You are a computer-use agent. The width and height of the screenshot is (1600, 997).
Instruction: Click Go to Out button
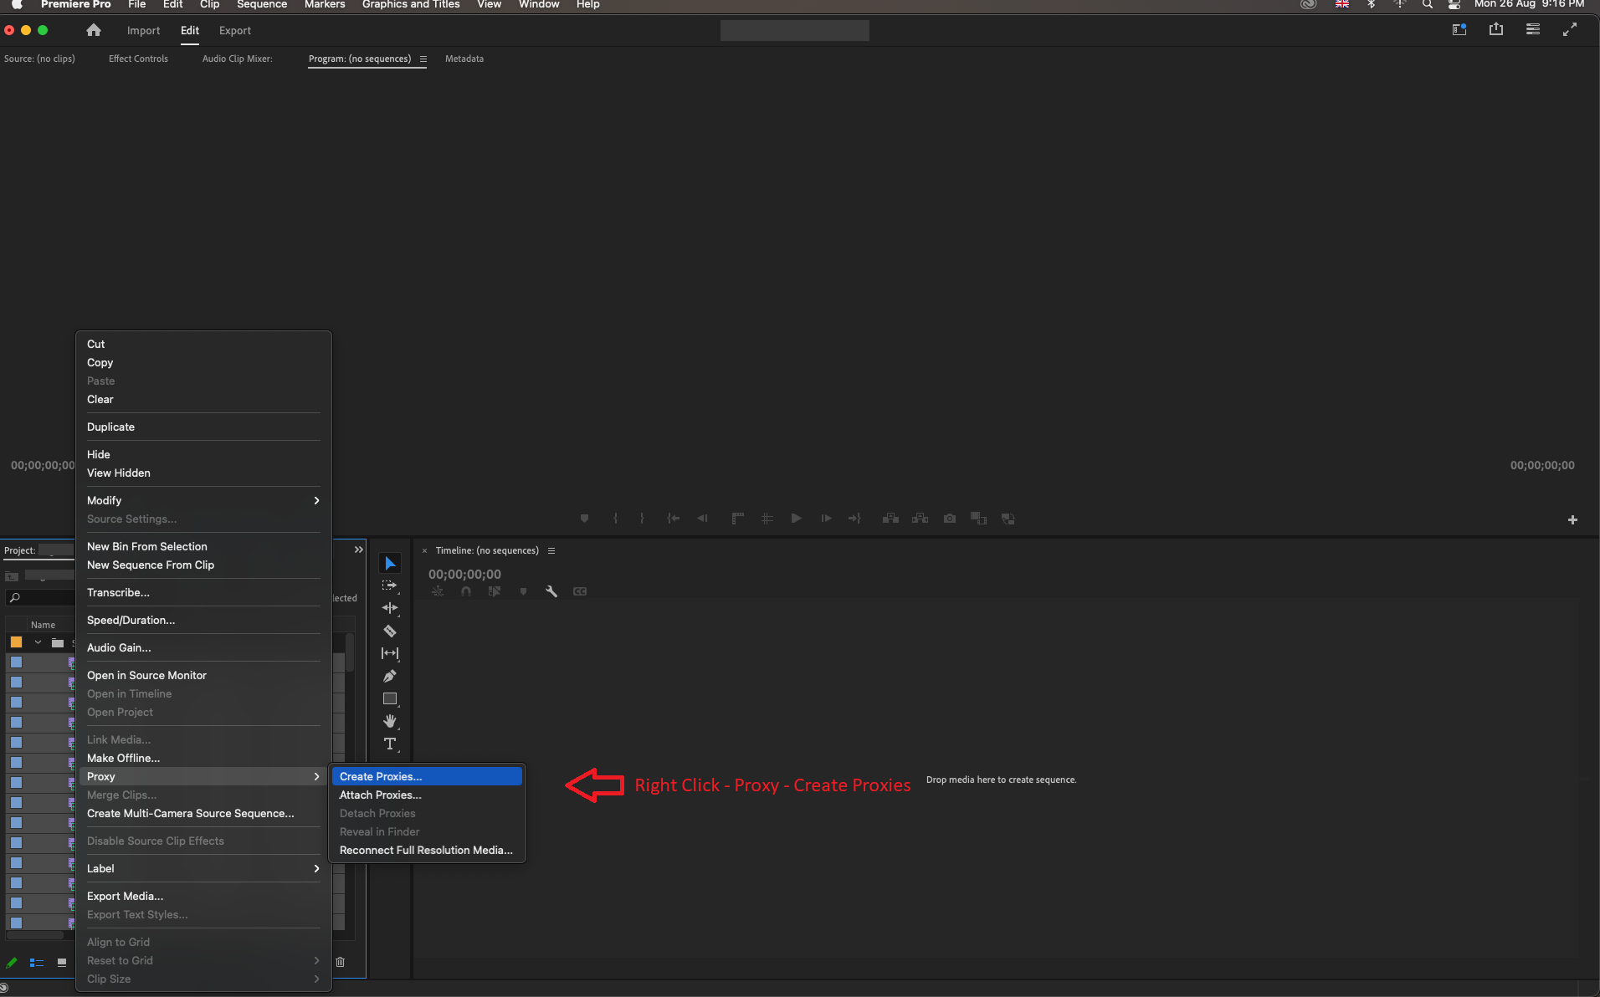[854, 519]
